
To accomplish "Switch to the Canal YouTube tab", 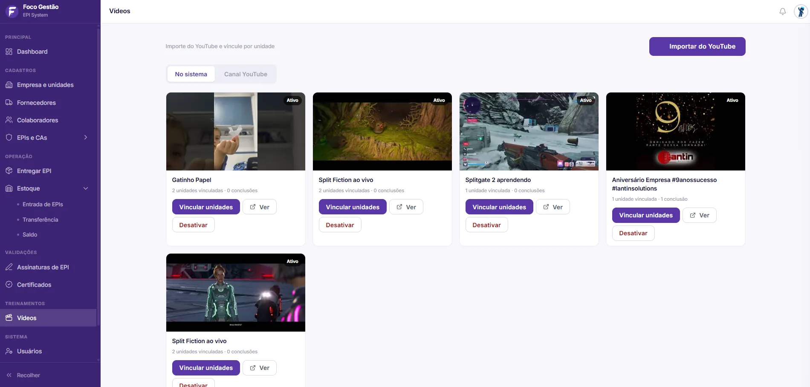I will pyautogui.click(x=246, y=74).
